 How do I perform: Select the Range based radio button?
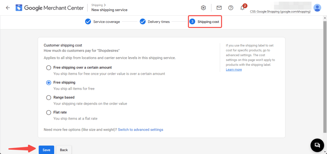49,97
